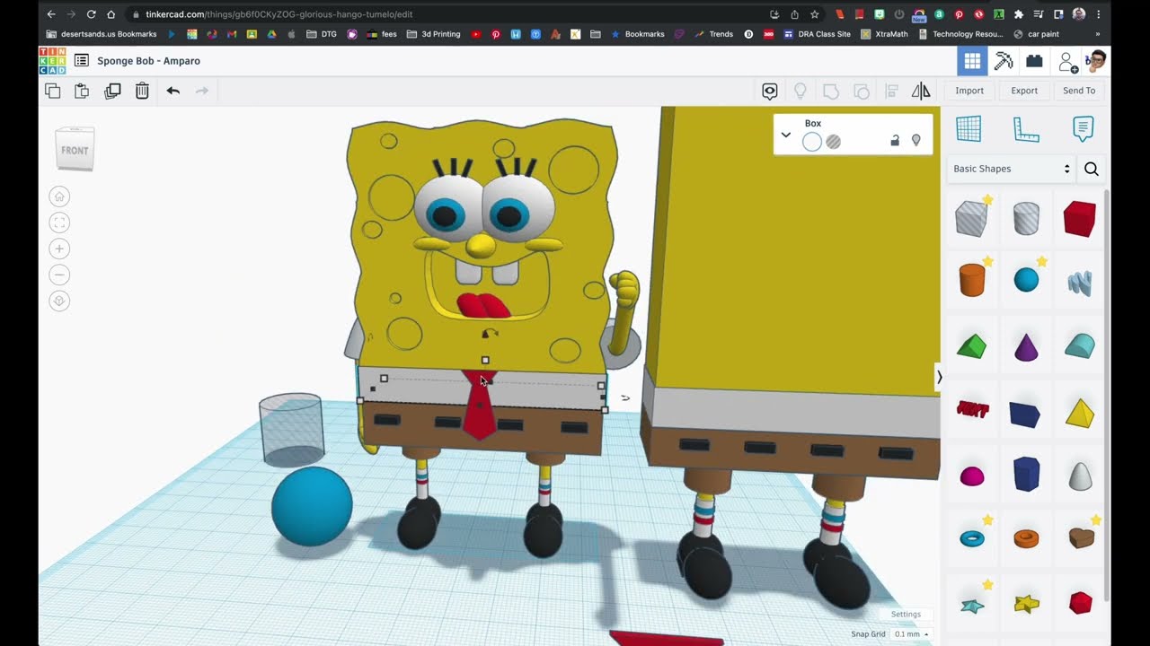Open user profile avatar menu

[1095, 61]
